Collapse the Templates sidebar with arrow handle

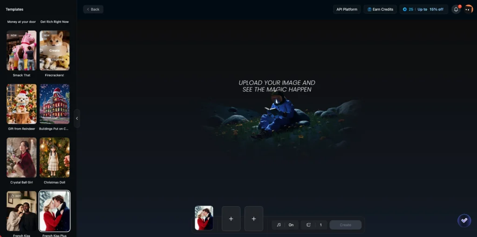pos(77,118)
